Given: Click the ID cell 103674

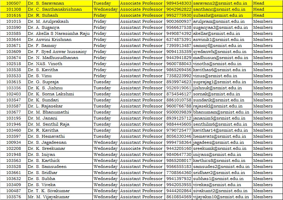Looking at the screenshot, I should [x=14, y=58].
